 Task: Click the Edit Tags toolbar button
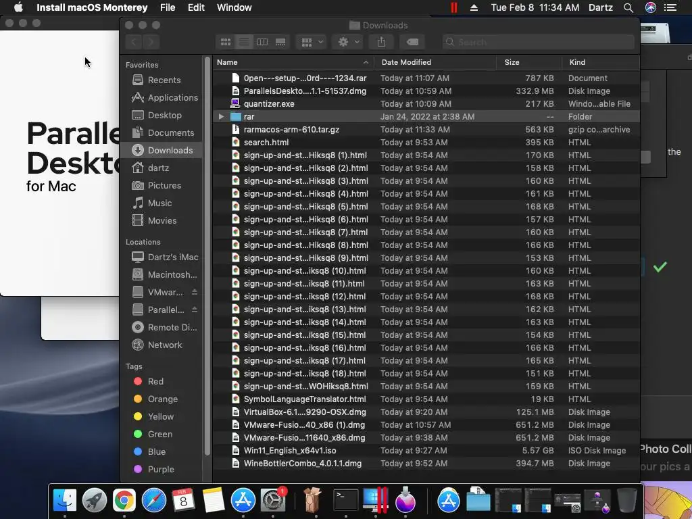(413, 42)
